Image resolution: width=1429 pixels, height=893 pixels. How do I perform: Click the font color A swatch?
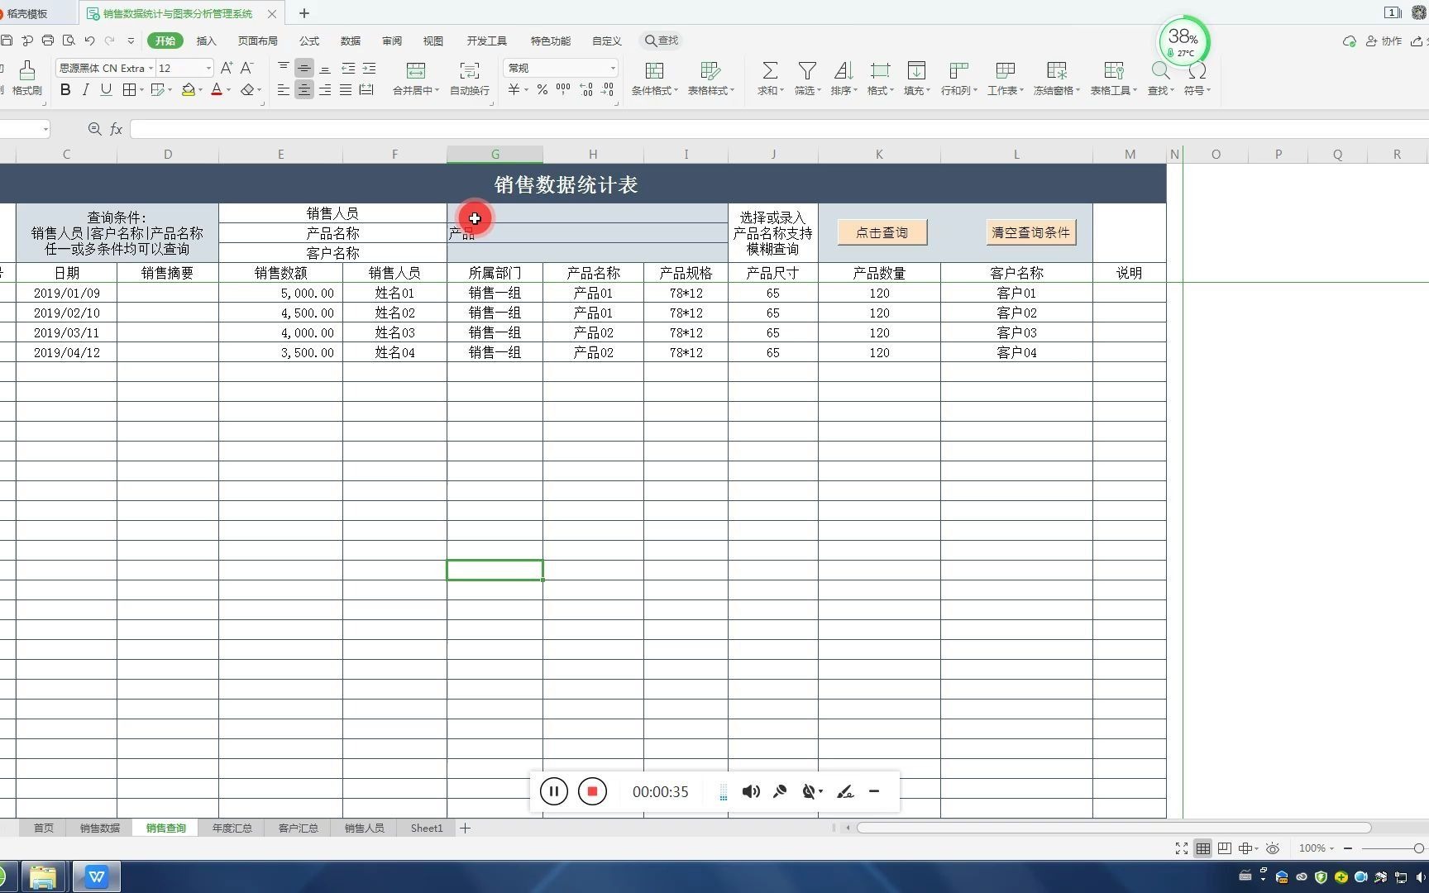pyautogui.click(x=217, y=90)
